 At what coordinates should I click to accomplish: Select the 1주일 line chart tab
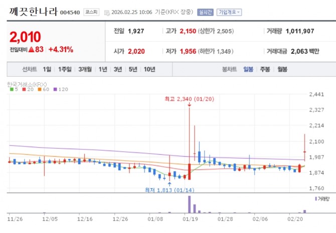coord(65,69)
